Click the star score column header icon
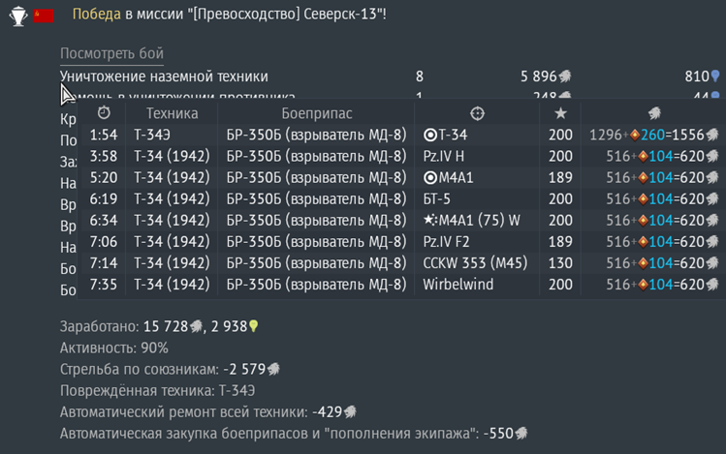Viewport: 726px width, 454px height. [x=560, y=113]
